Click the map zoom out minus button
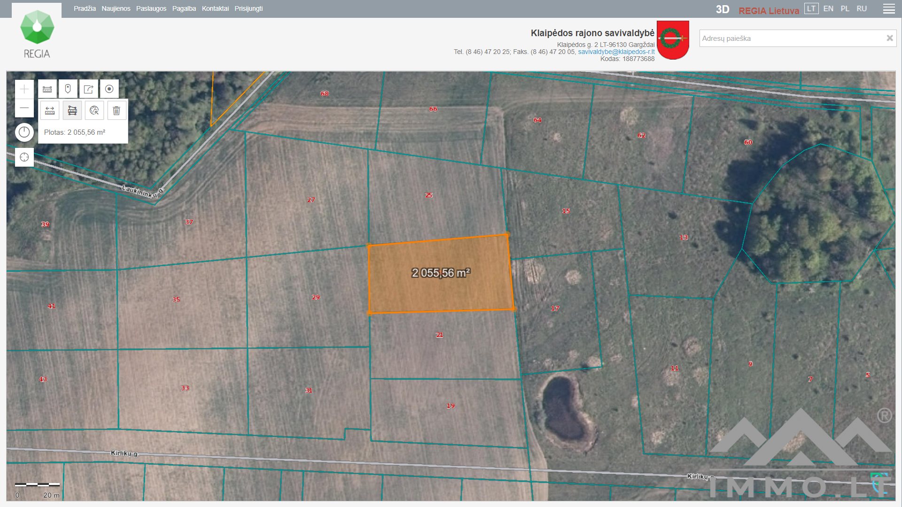Image resolution: width=902 pixels, height=507 pixels. pyautogui.click(x=24, y=108)
